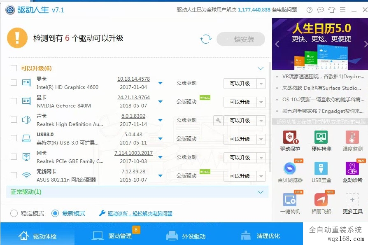Click the 更多工具 plus icon
Viewport: 368px width, 245px height.
[x=352, y=200]
